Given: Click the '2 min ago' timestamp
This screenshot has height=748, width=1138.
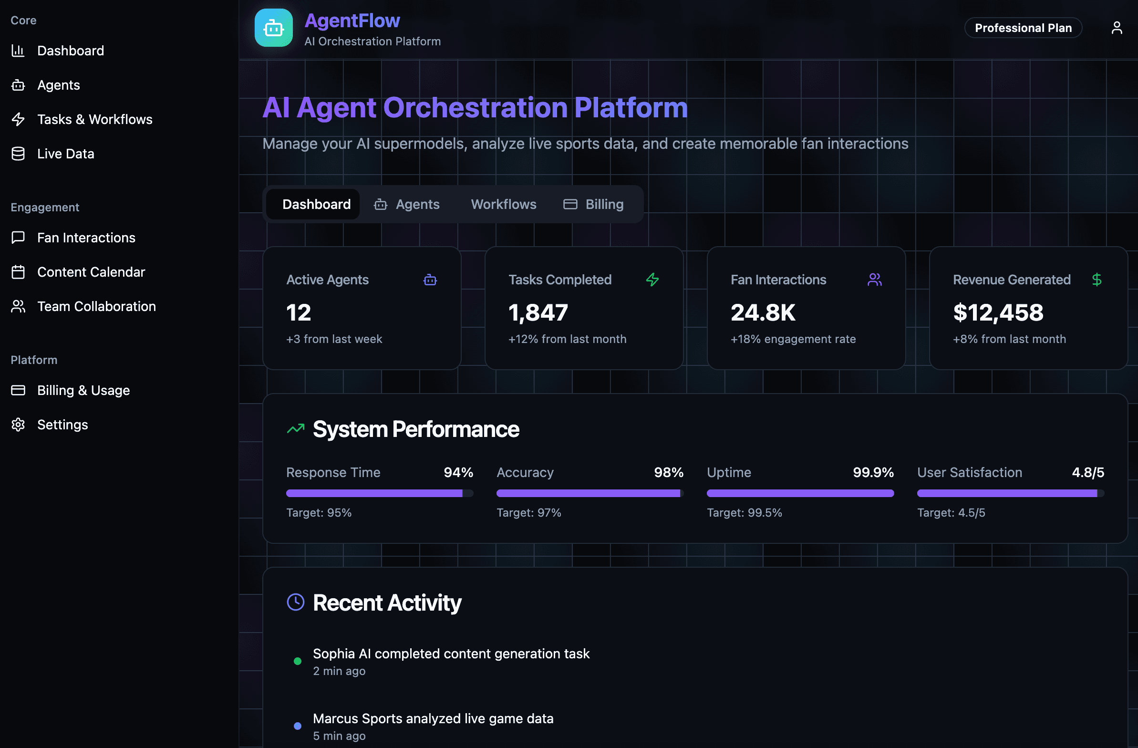Looking at the screenshot, I should pyautogui.click(x=339, y=671).
